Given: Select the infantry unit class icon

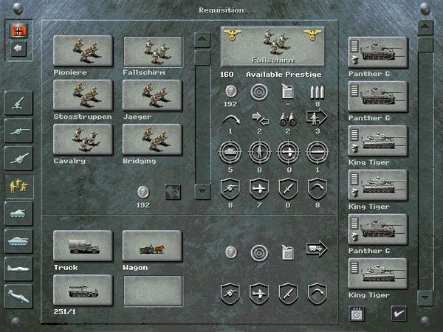Looking at the screenshot, I should click(16, 185).
